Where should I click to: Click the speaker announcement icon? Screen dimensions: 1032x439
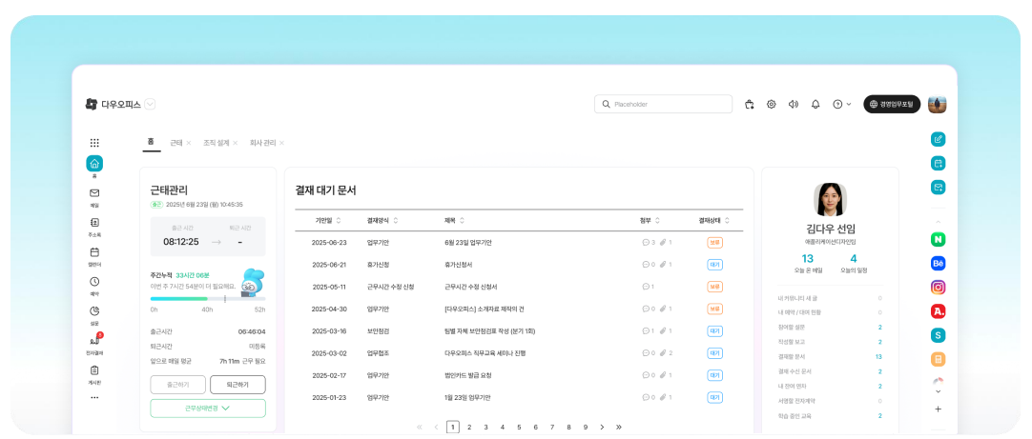(794, 104)
